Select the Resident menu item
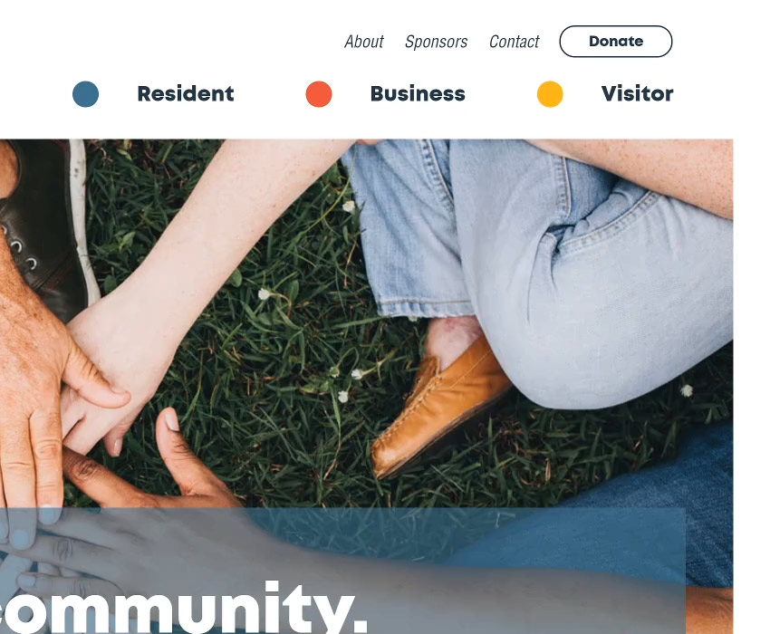The width and height of the screenshot is (770, 634). click(186, 94)
